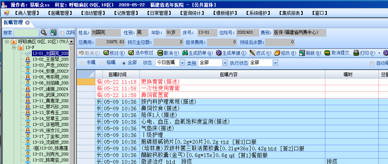Click the 取消提交 toolbar button
The width and height of the screenshot is (388, 164).
(x=337, y=53)
